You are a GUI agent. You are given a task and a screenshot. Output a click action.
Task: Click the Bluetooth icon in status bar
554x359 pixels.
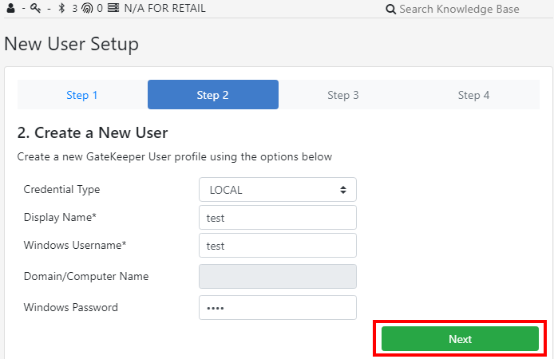click(62, 9)
